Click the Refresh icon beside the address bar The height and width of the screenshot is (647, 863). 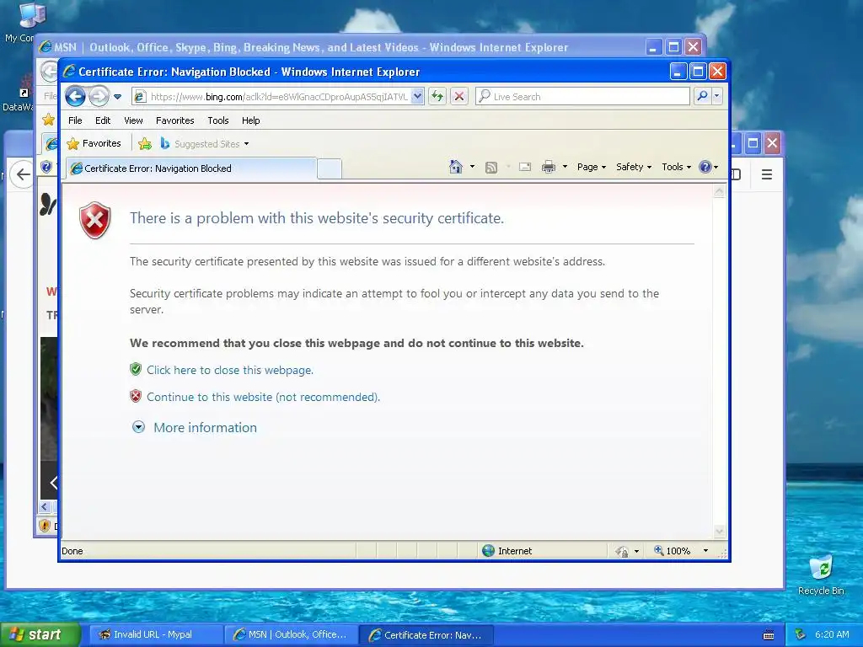(x=437, y=97)
